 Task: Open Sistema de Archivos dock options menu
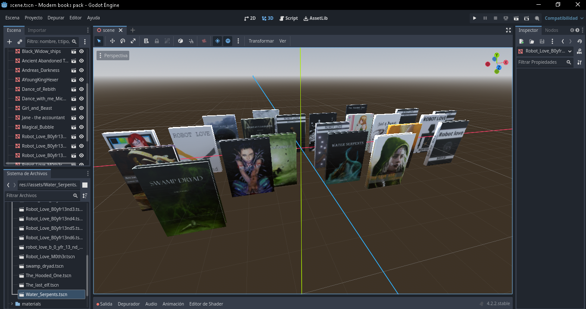pyautogui.click(x=88, y=173)
